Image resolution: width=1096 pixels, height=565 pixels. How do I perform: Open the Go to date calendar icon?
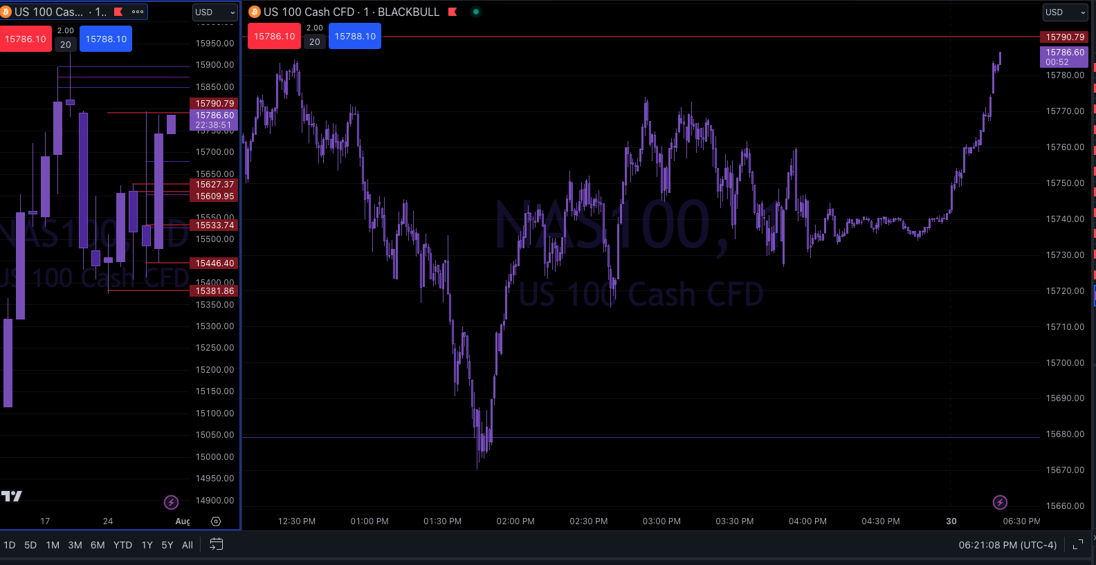point(216,544)
